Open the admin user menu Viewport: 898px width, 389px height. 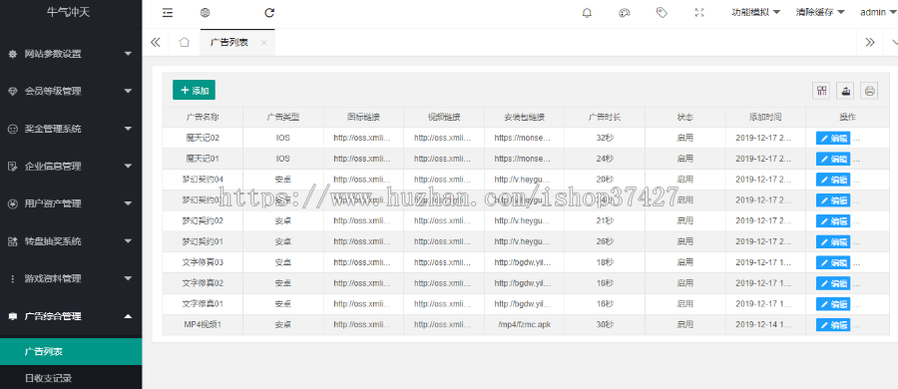point(878,13)
